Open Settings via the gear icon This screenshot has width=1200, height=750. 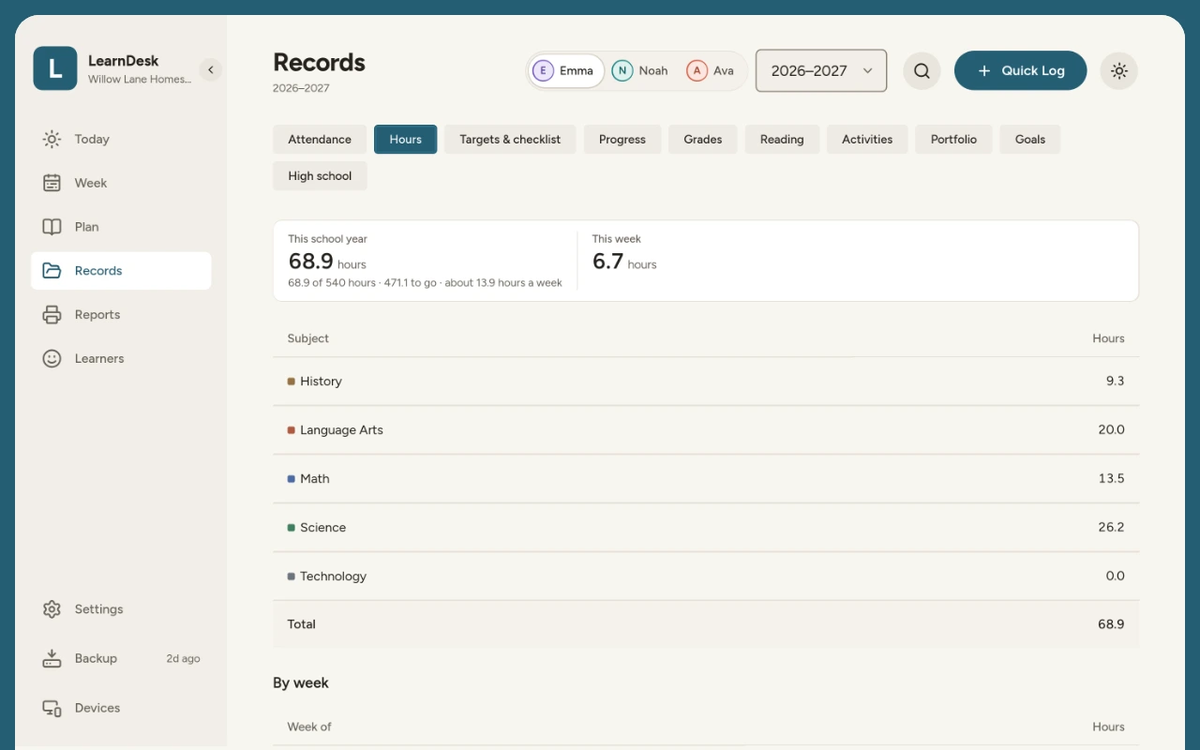(x=52, y=609)
